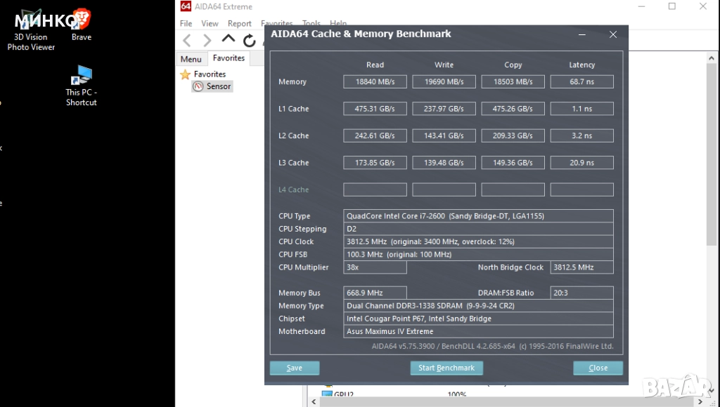Click the Start Benchmark button
This screenshot has width=720, height=407.
pyautogui.click(x=446, y=368)
